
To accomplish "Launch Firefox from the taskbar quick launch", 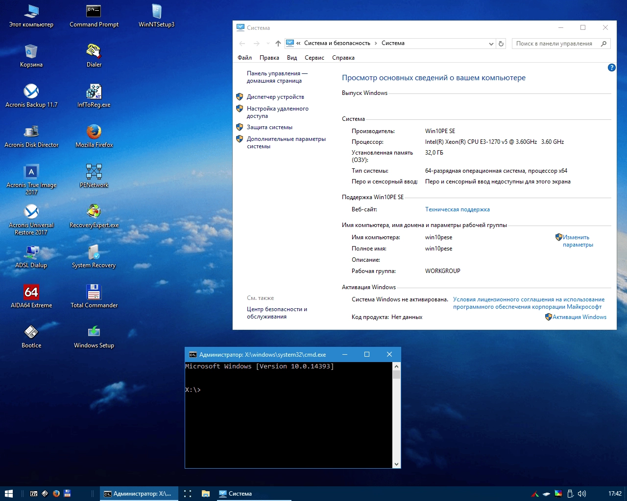I will click(56, 494).
